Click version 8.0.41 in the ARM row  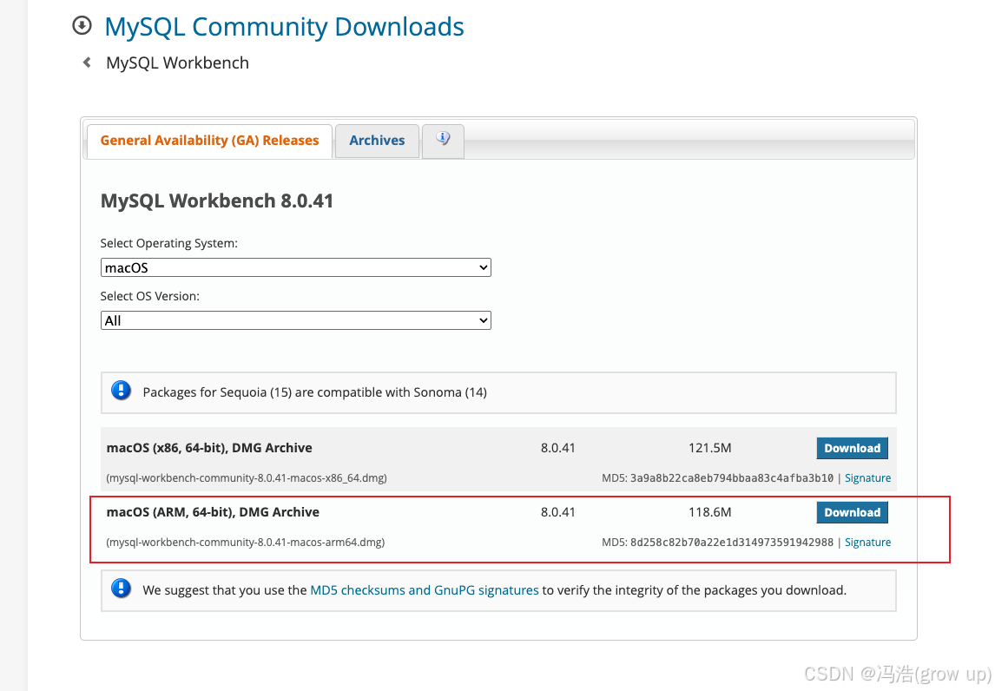click(x=557, y=512)
